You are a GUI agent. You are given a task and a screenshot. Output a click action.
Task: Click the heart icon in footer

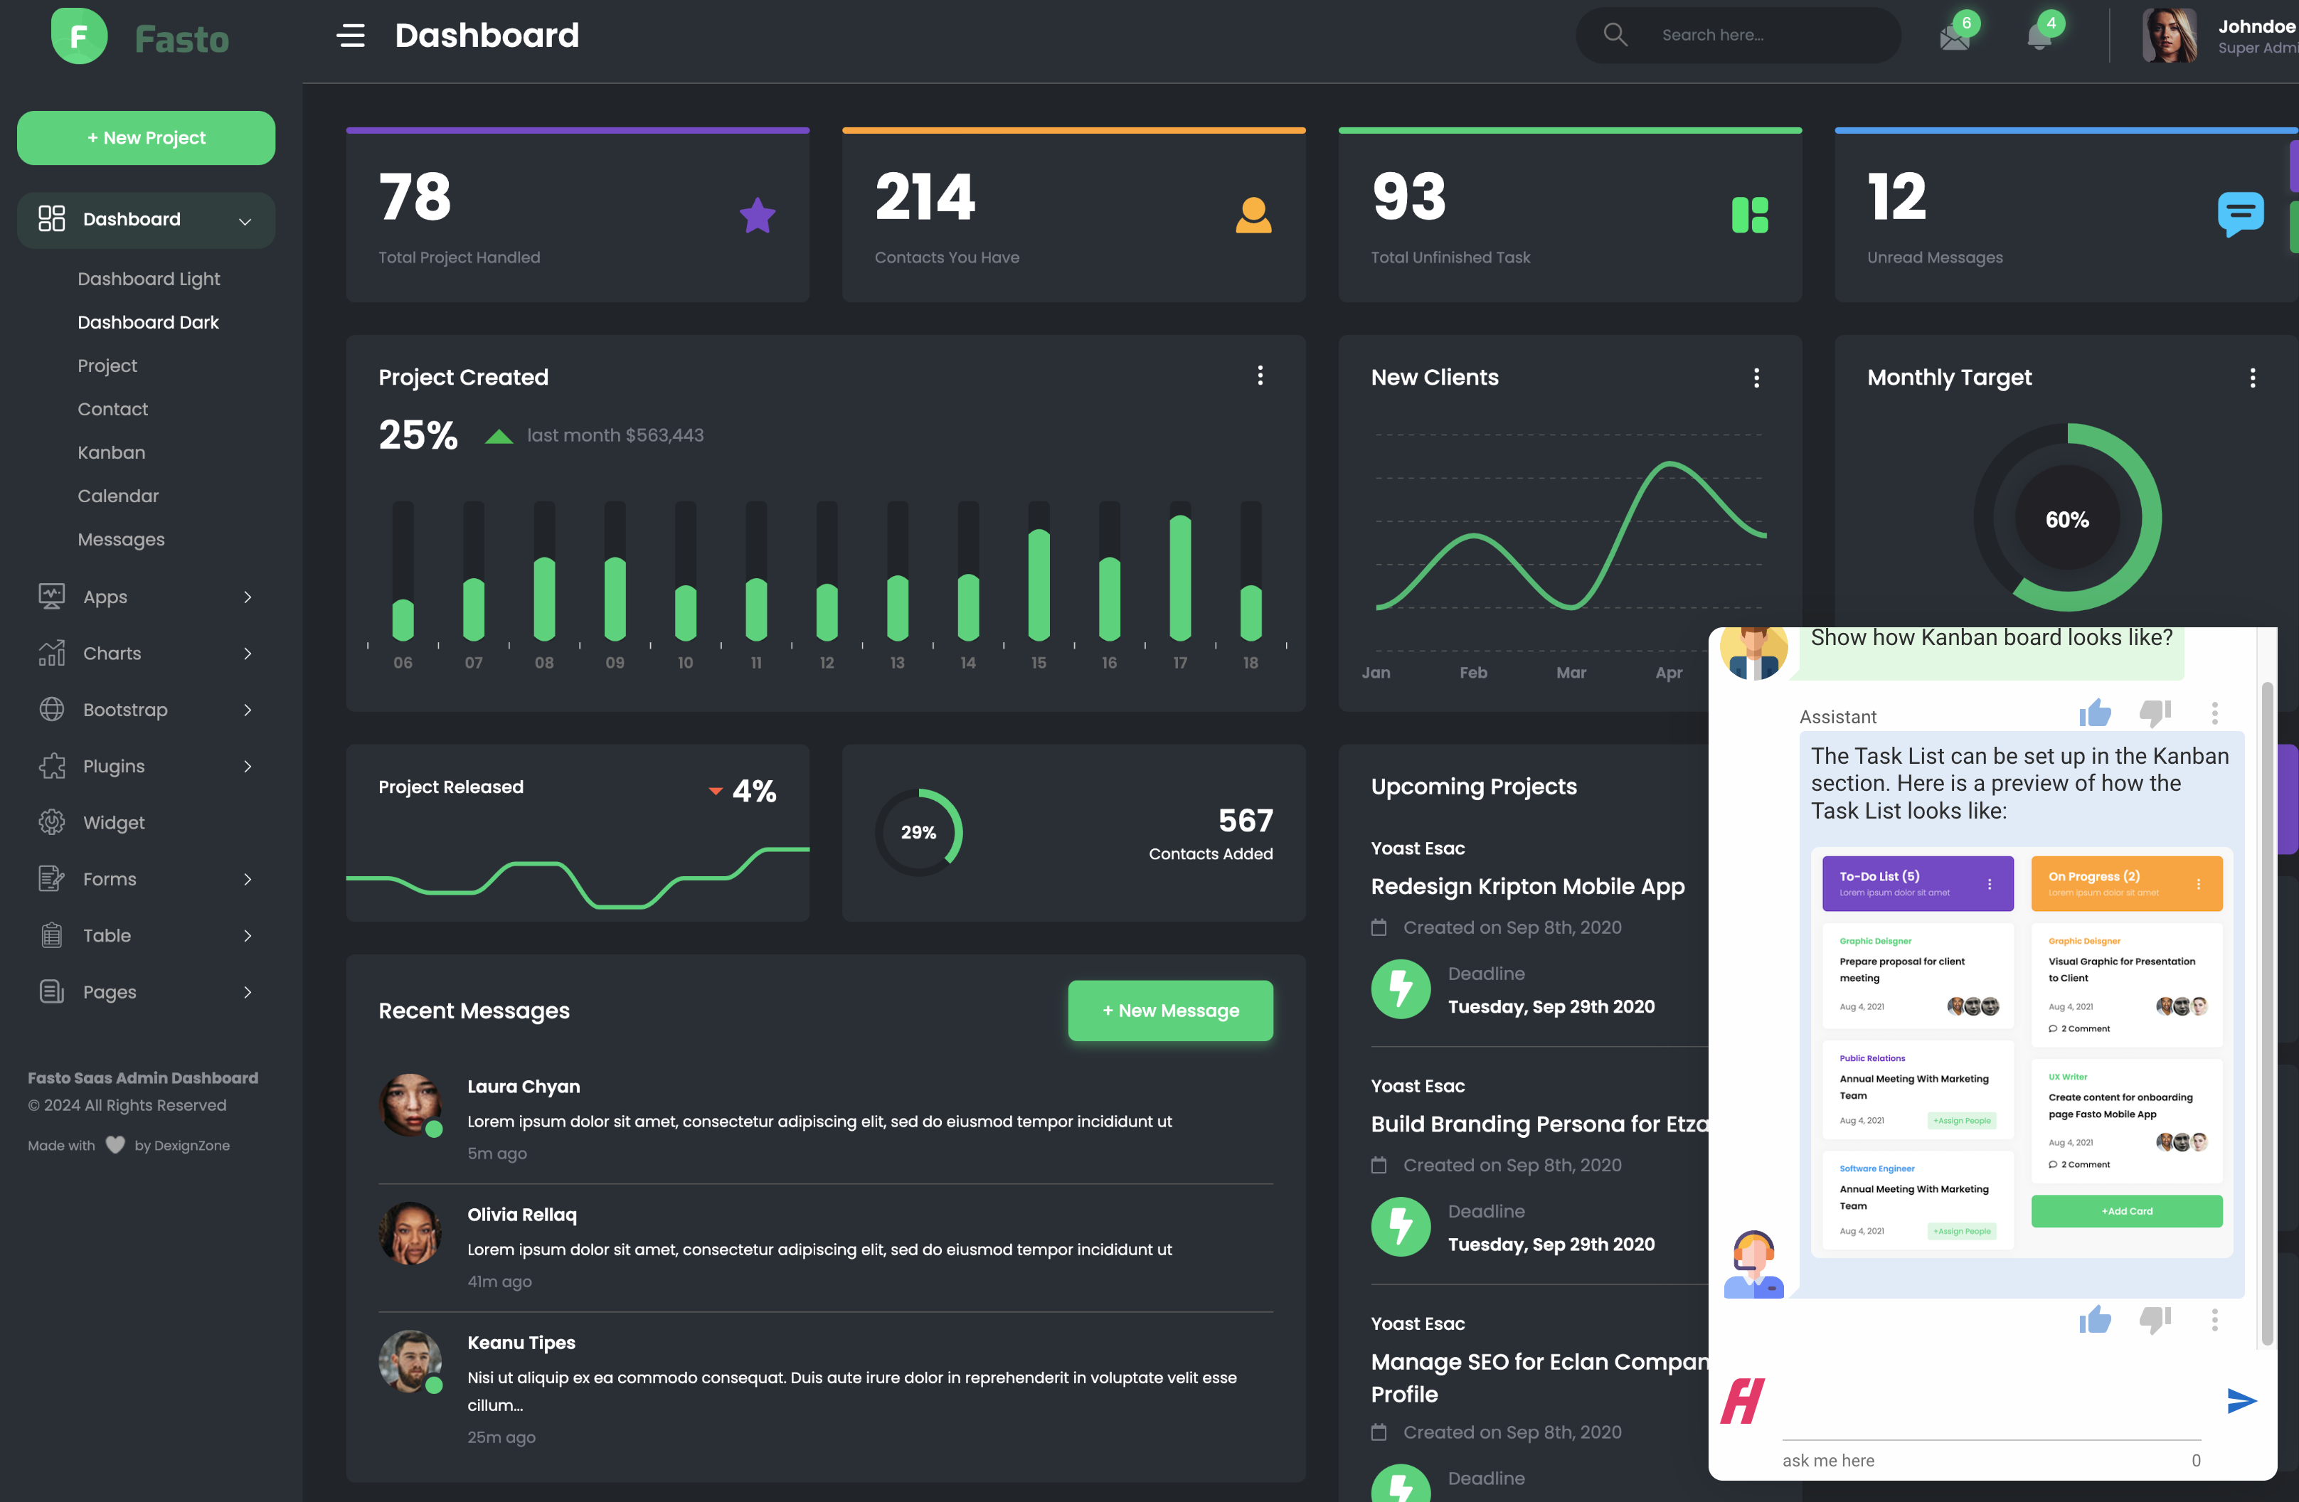click(115, 1144)
